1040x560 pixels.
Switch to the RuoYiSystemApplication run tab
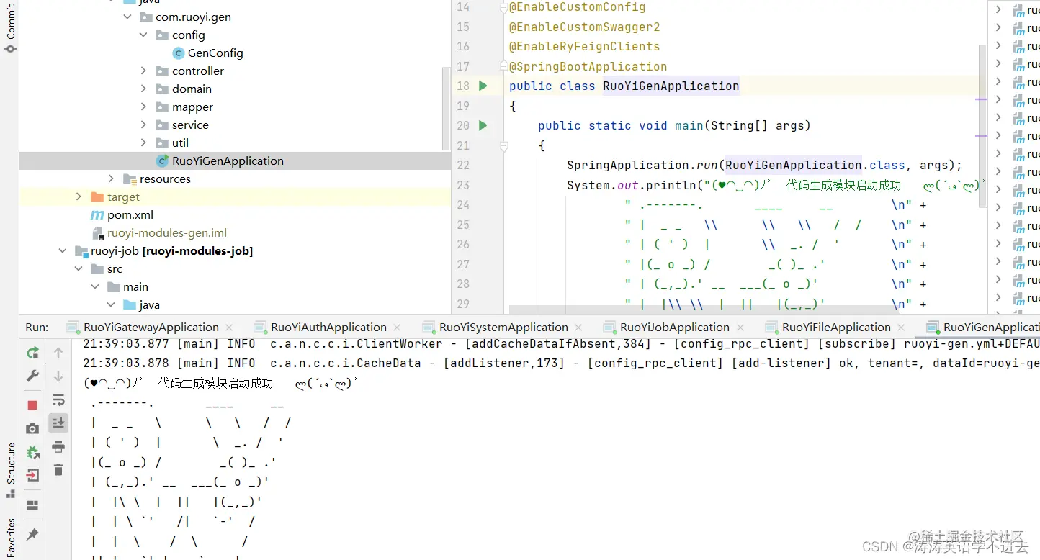click(x=503, y=327)
